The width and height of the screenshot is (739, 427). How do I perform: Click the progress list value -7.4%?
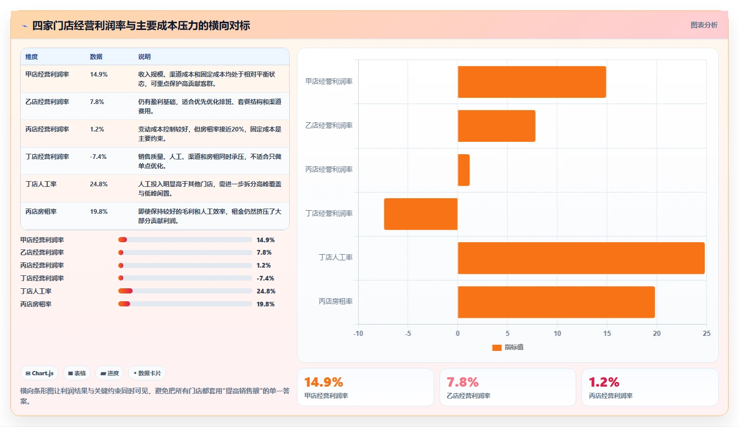265,278
